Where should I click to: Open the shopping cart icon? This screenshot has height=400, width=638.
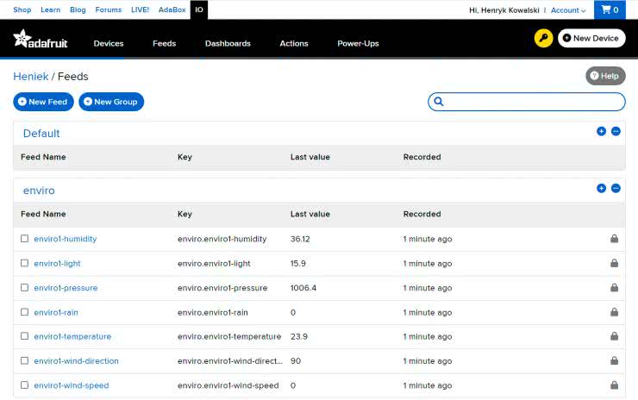[x=610, y=10]
